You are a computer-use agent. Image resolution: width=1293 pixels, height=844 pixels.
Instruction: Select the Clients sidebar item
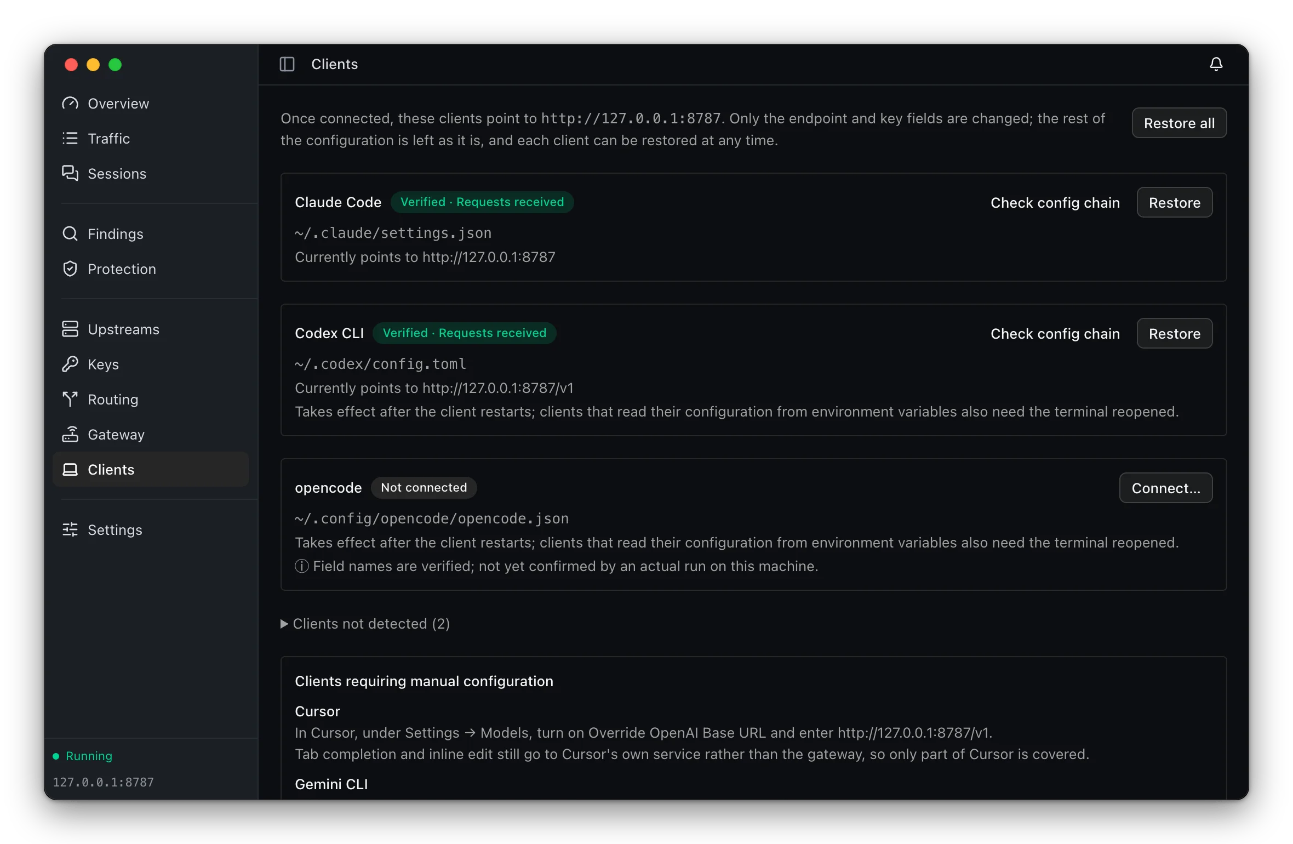[151, 470]
